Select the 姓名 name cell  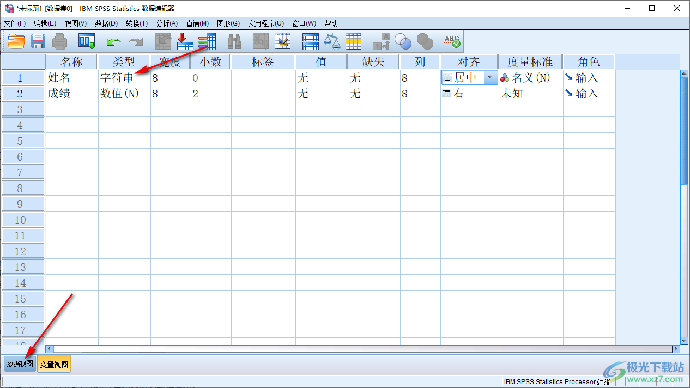click(71, 77)
